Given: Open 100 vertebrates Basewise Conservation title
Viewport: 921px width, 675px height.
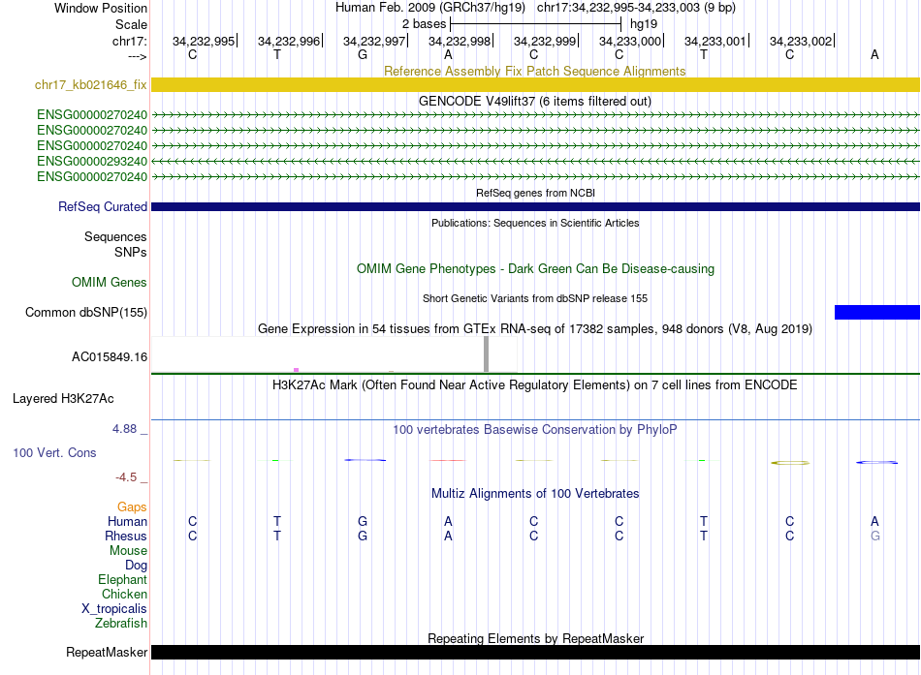Looking at the screenshot, I should click(x=534, y=430).
